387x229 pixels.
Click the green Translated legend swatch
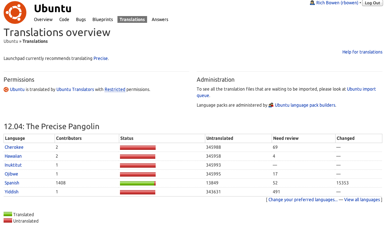pos(8,214)
